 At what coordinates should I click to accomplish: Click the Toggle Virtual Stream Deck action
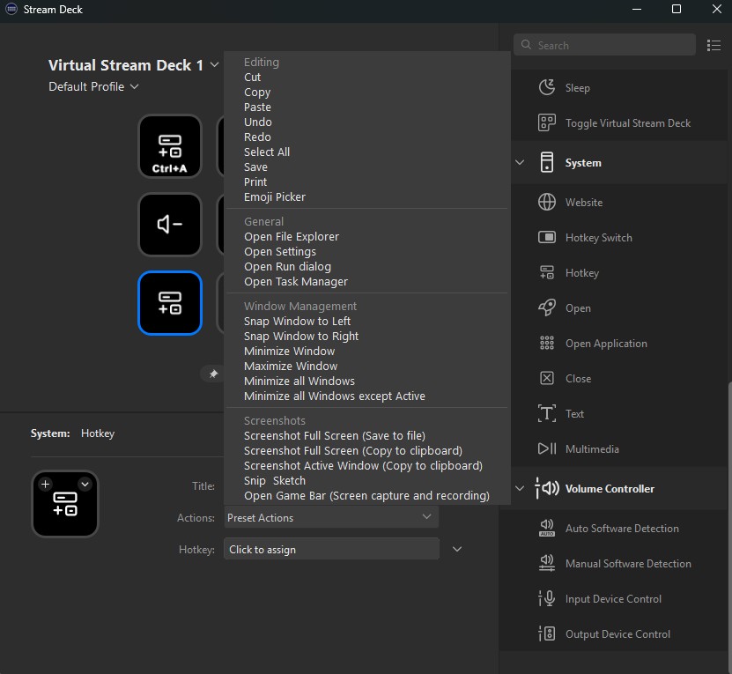click(627, 123)
